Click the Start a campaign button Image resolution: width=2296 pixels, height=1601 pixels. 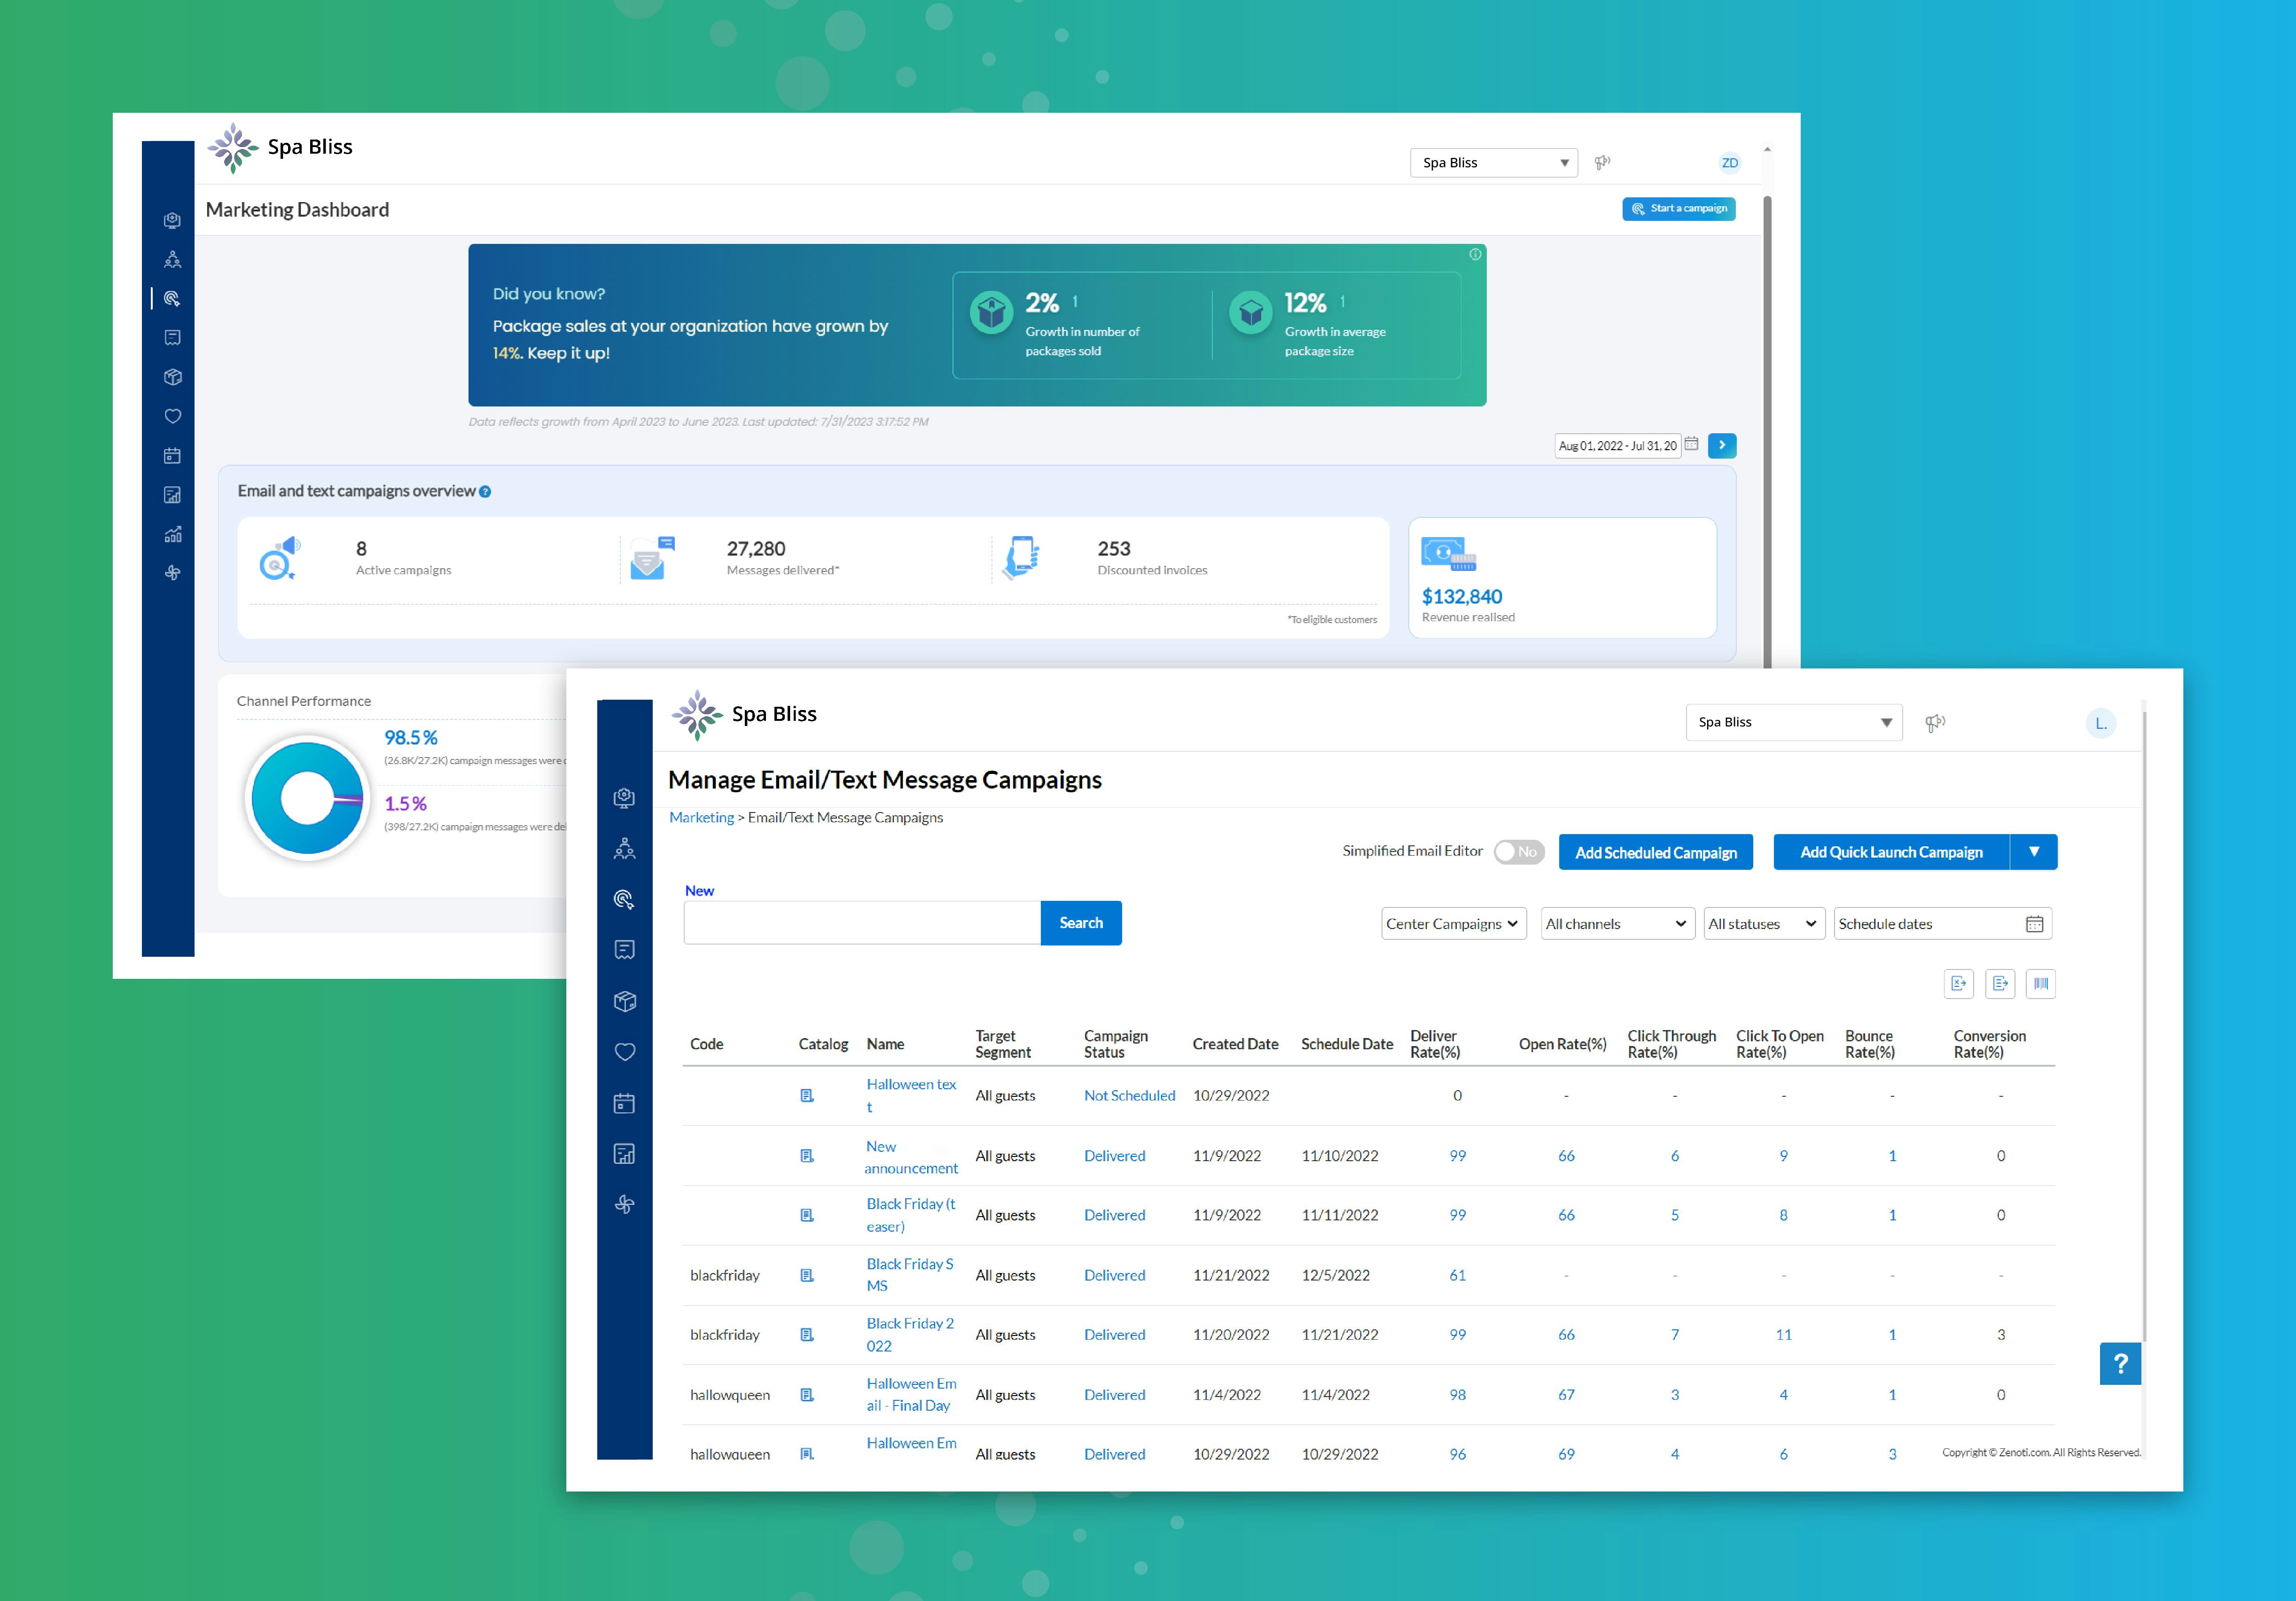coord(1678,209)
